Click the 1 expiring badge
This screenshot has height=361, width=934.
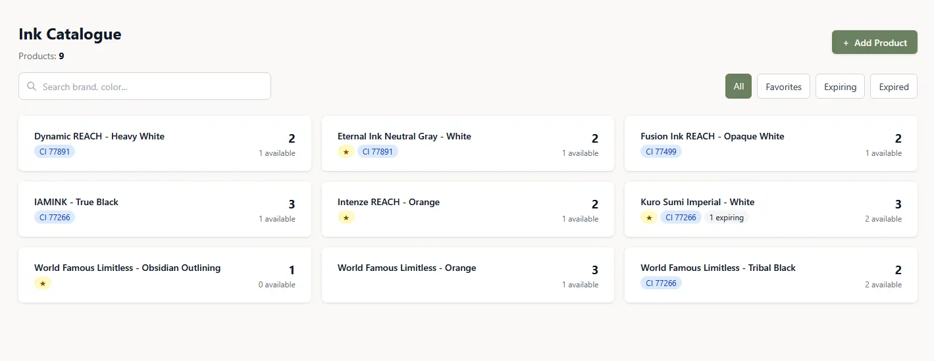726,218
